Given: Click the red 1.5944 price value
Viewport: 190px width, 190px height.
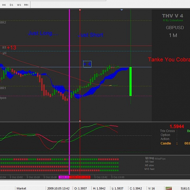Looking at the screenshot, I should (177, 126).
